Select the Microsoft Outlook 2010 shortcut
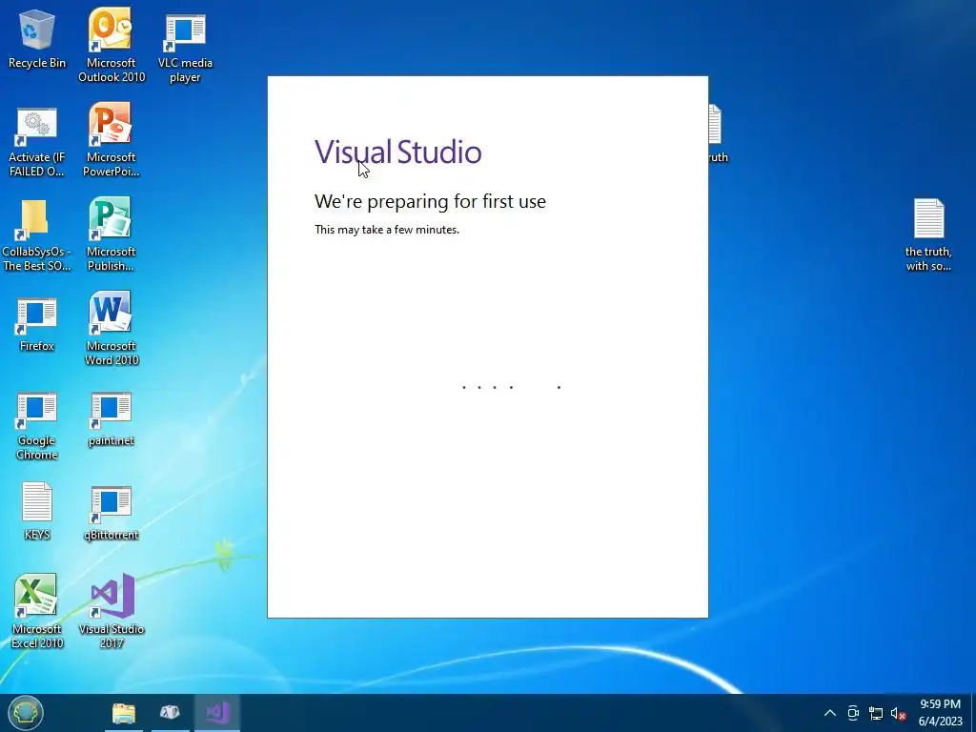 click(x=111, y=45)
